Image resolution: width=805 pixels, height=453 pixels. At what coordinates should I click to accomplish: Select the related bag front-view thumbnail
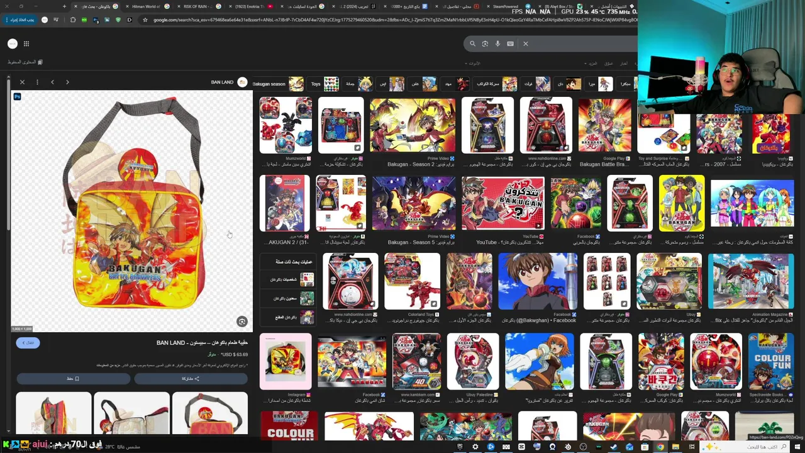pos(210,413)
